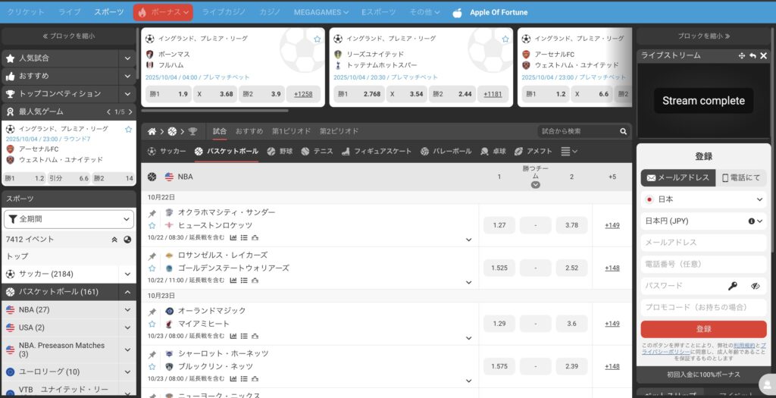Pin the Oklahoma City Thunder match
Screen dimensions: 776x398
pyautogui.click(x=152, y=213)
